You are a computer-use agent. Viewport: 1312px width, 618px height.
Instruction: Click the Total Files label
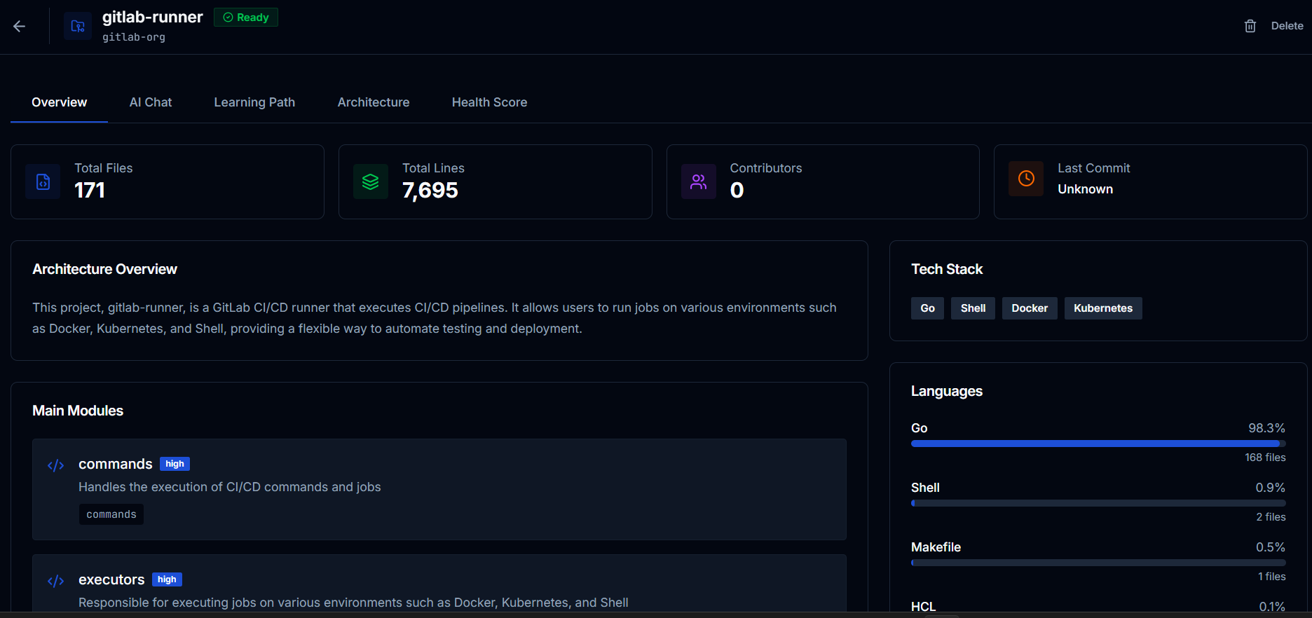[x=104, y=168]
